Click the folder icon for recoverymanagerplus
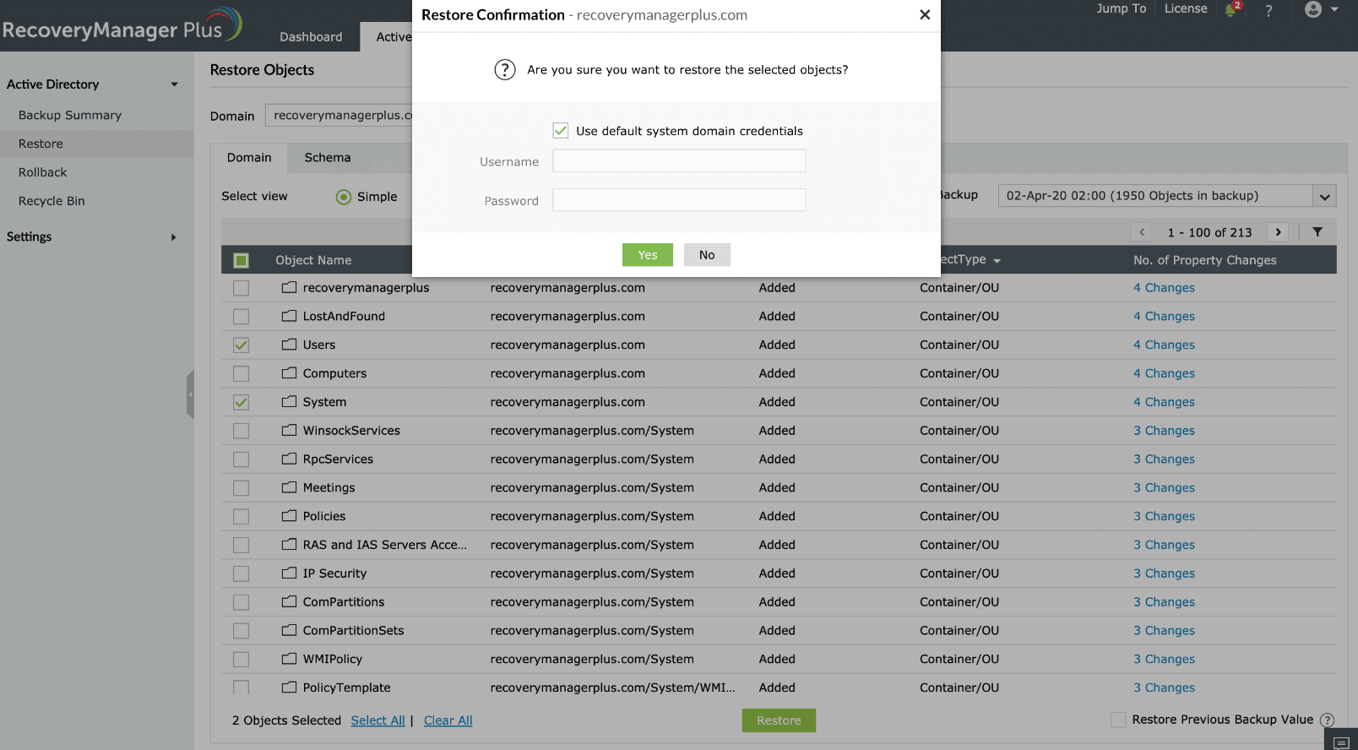Viewport: 1358px width, 750px height. tap(289, 287)
